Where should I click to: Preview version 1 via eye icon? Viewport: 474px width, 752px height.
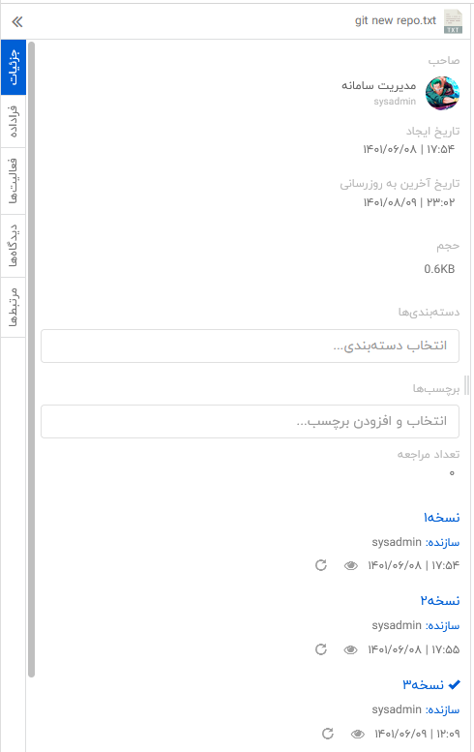(351, 566)
